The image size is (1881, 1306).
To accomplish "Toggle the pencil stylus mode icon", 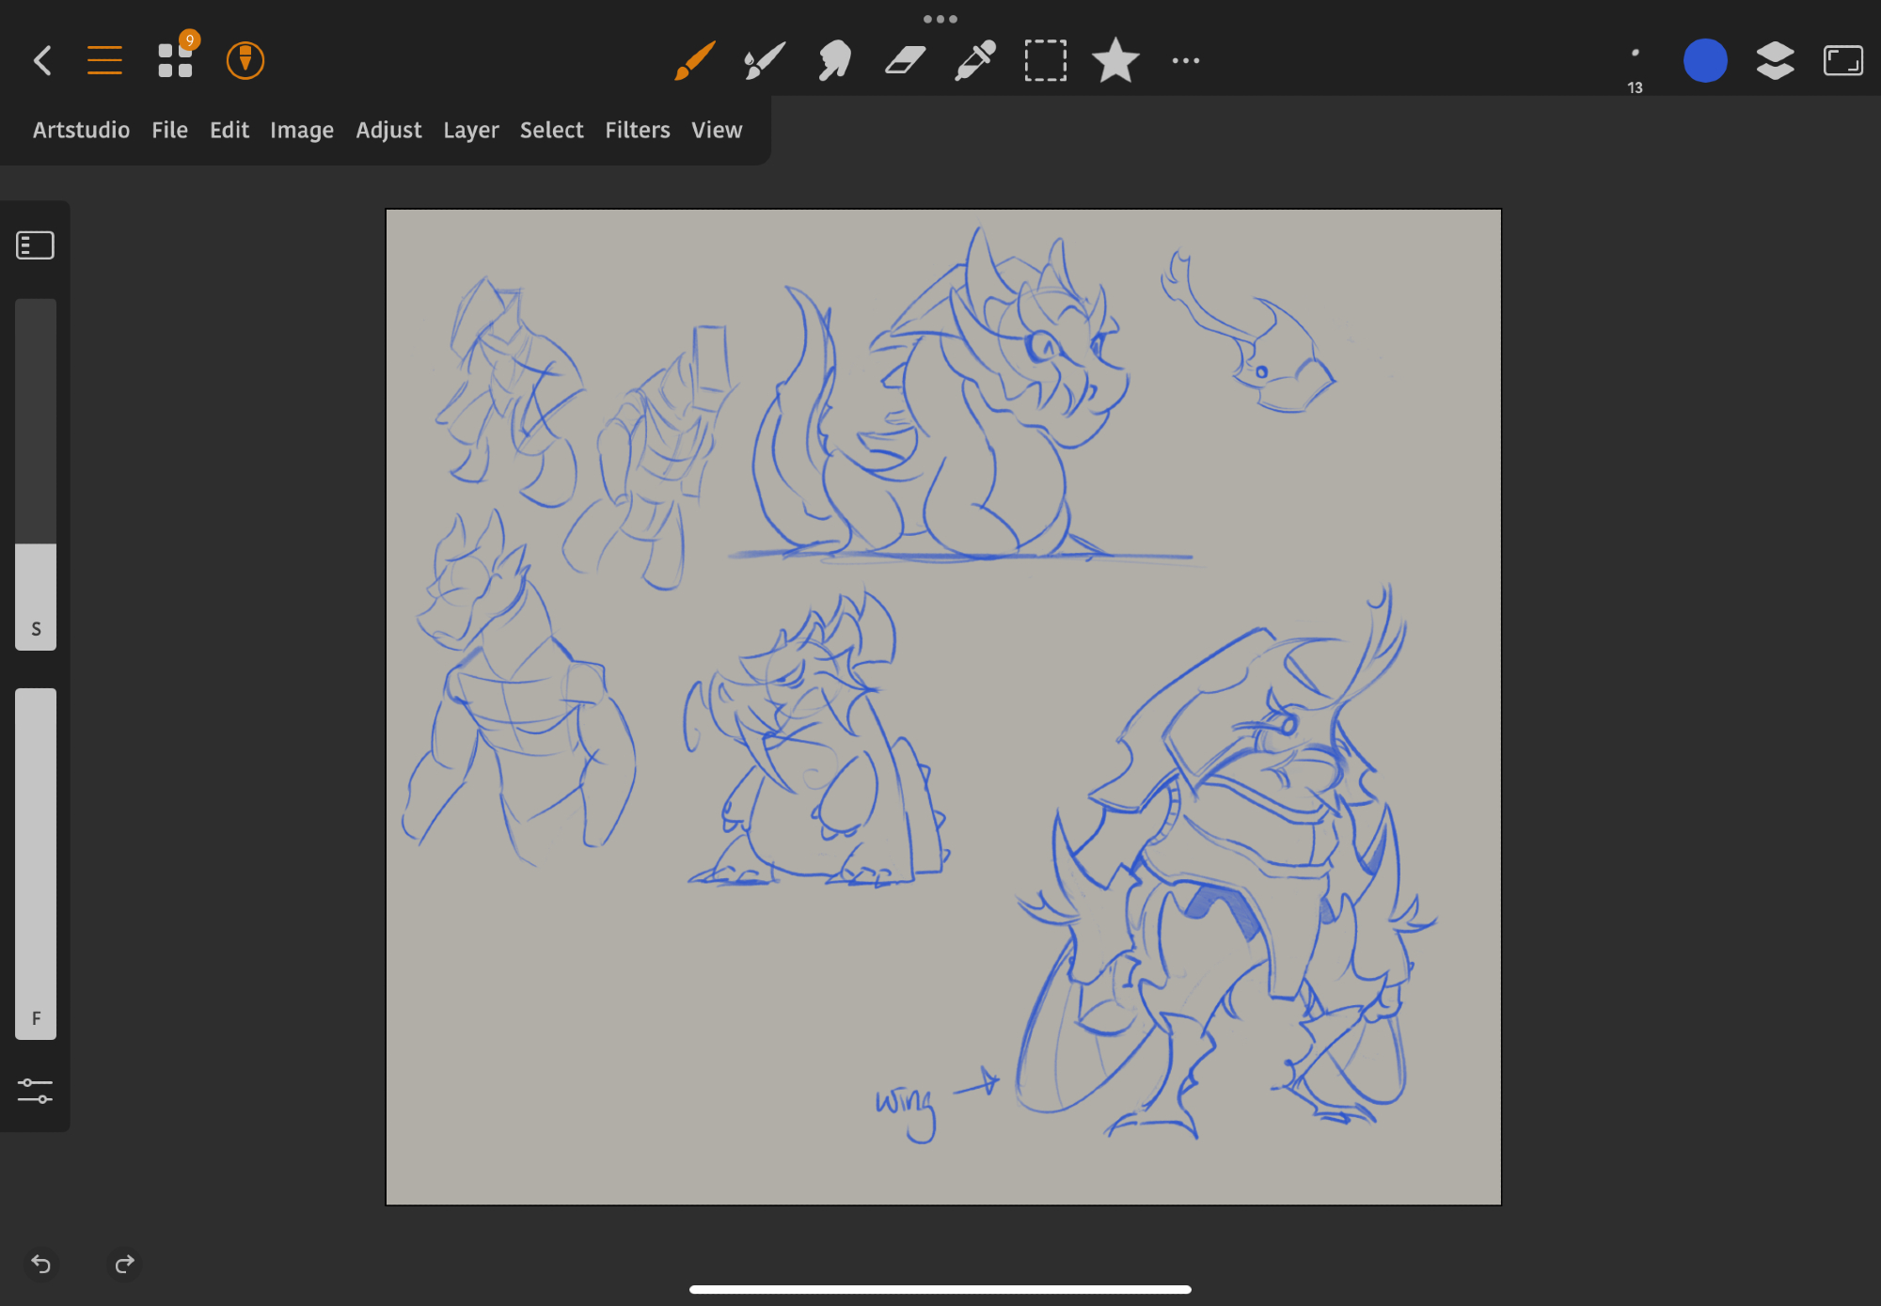I will coord(245,61).
